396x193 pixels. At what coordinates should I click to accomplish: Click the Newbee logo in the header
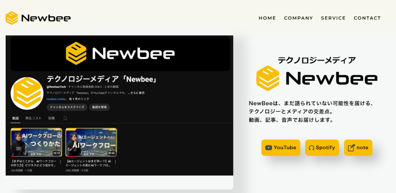click(x=38, y=18)
